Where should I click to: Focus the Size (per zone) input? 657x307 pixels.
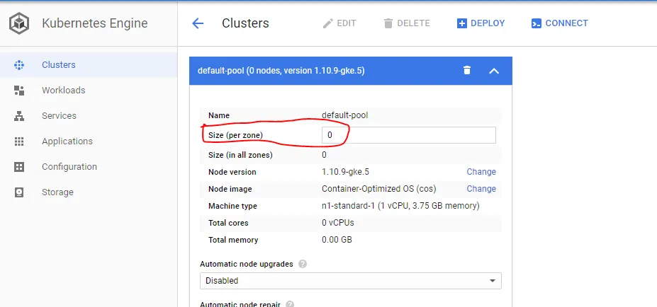(x=408, y=135)
